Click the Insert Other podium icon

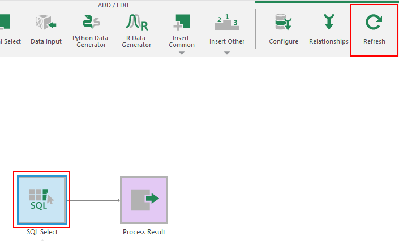click(226, 23)
